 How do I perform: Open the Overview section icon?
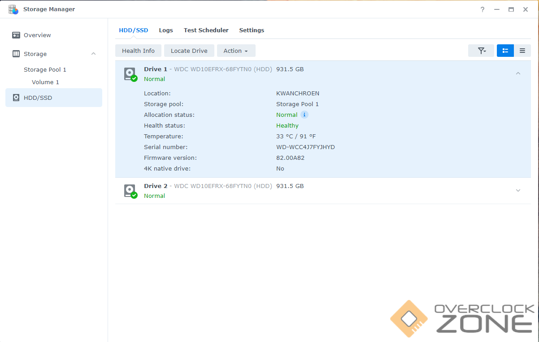[16, 35]
